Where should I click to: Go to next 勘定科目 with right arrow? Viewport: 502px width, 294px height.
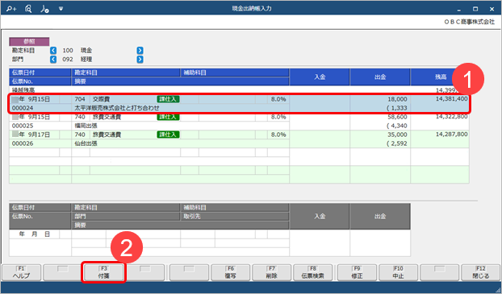[x=140, y=51]
